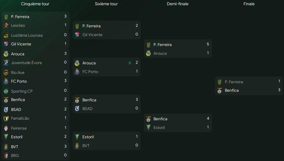Click the green penalties 'p' marker by Arouca
This screenshot has width=284, height=161.
point(130,63)
